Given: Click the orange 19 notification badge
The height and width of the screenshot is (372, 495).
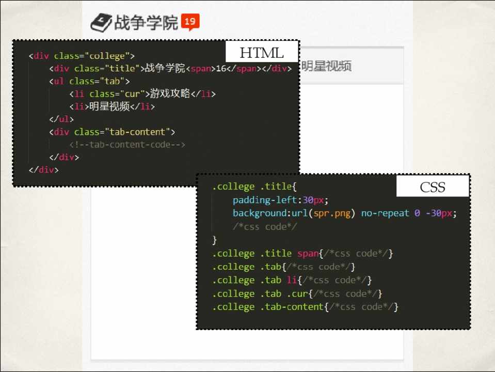Looking at the screenshot, I should point(190,22).
